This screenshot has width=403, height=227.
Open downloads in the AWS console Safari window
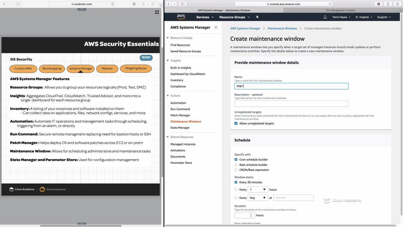pos(379,4)
